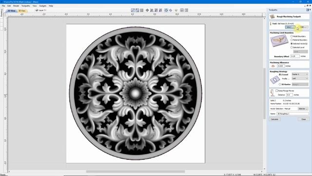Click the Calculate button

(x=274, y=119)
